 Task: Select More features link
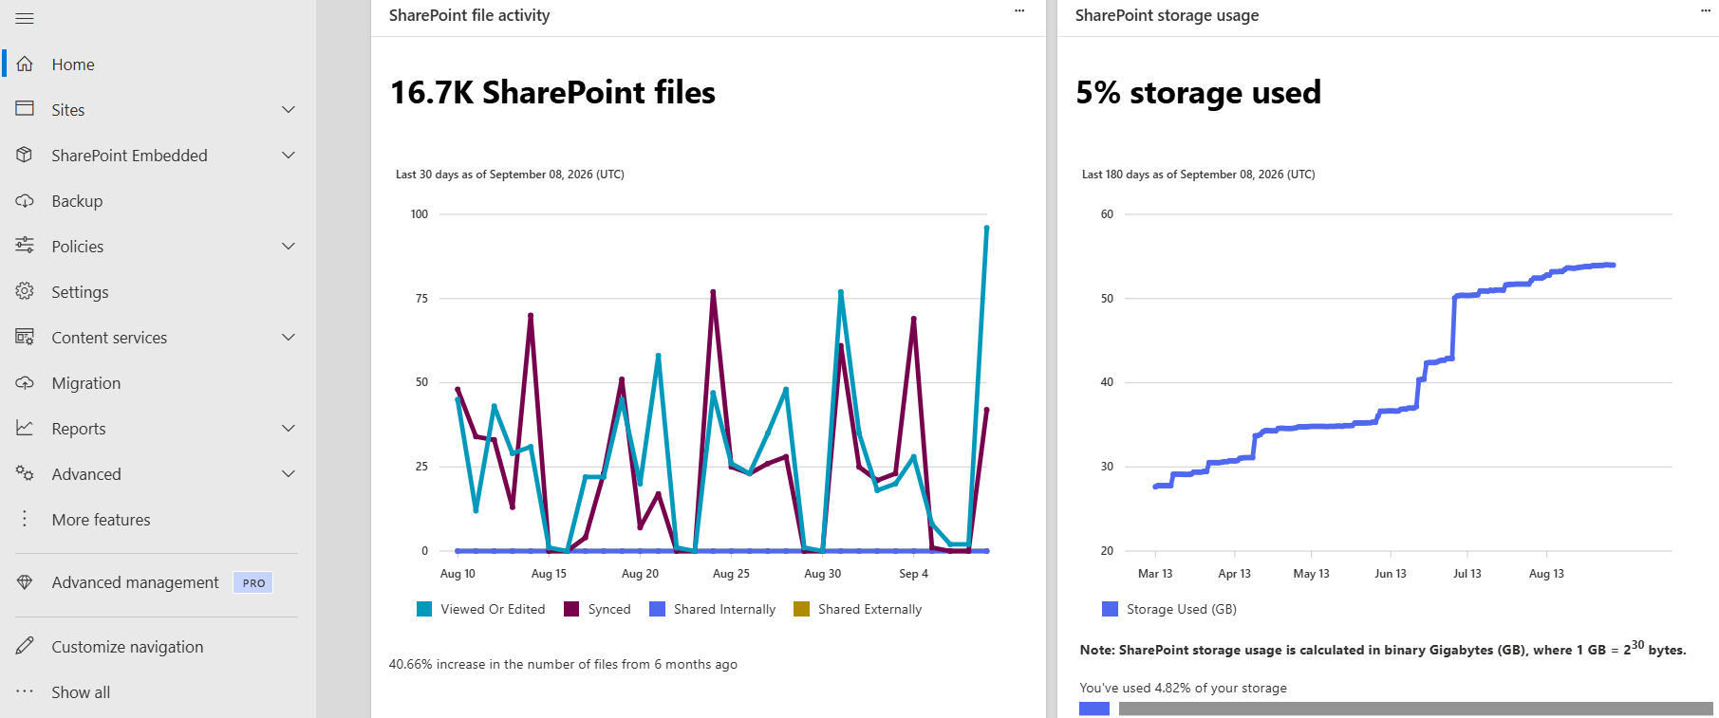(x=101, y=520)
